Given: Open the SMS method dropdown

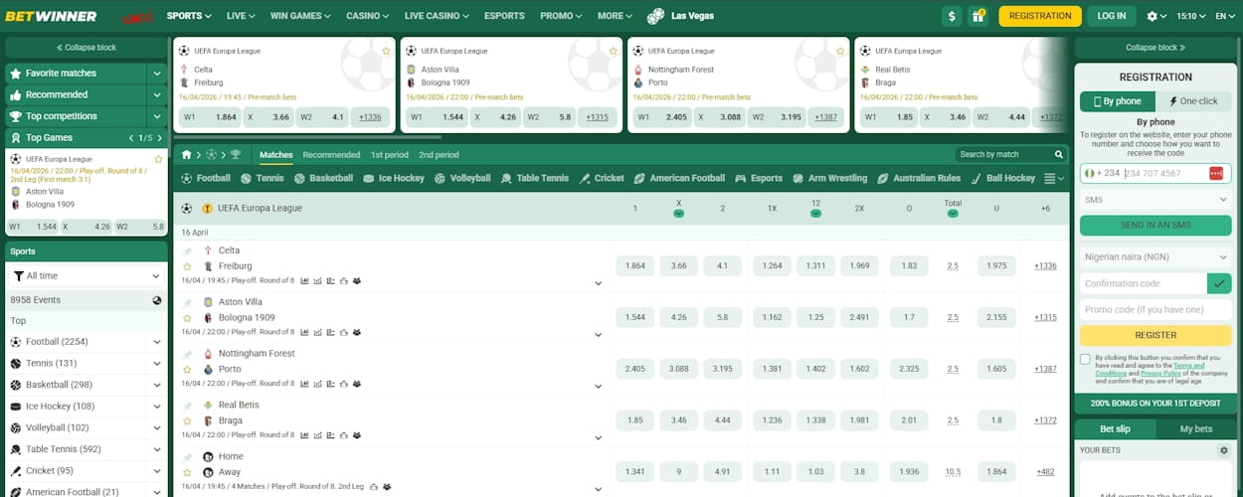Looking at the screenshot, I should pyautogui.click(x=1155, y=200).
